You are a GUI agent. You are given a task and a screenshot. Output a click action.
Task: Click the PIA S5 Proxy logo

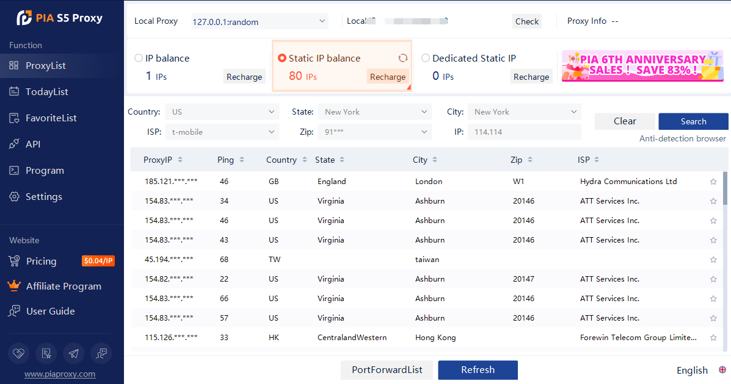point(60,18)
